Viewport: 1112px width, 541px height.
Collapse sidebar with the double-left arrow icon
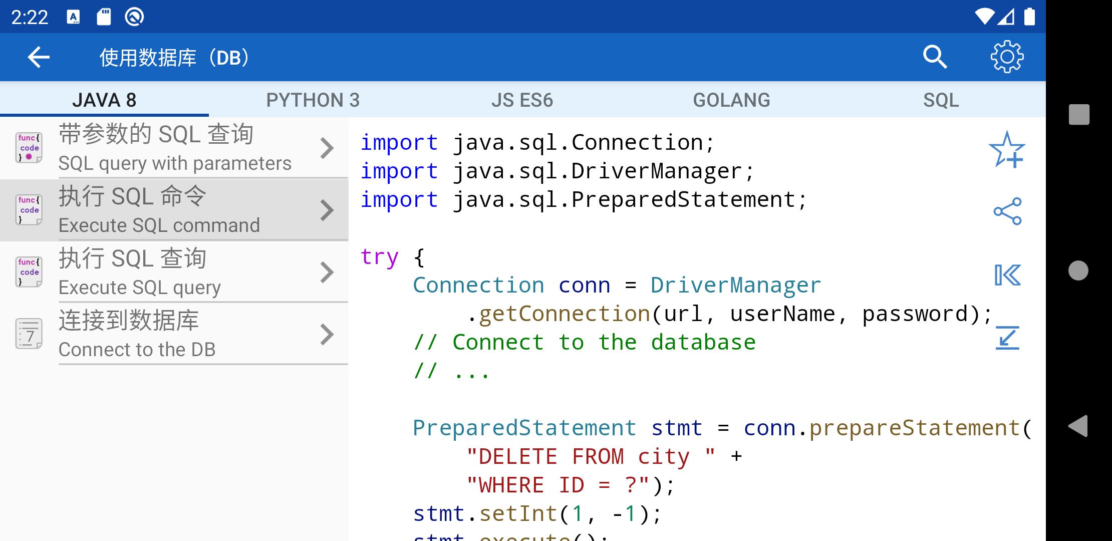[1007, 275]
